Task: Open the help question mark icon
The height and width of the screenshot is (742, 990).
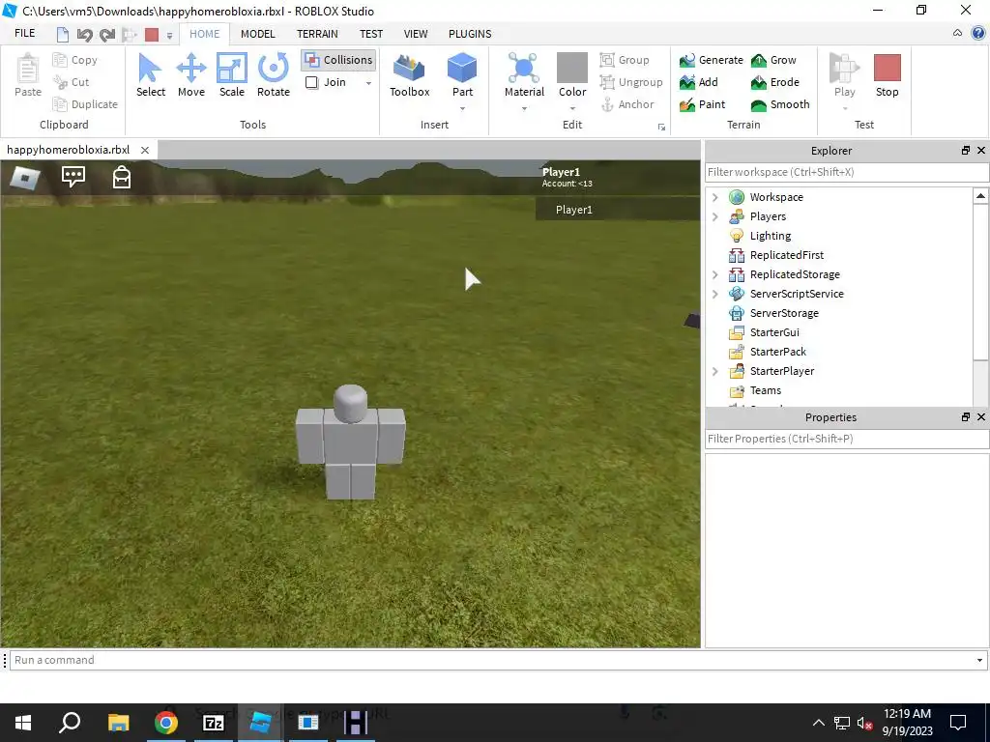Action: point(979,34)
